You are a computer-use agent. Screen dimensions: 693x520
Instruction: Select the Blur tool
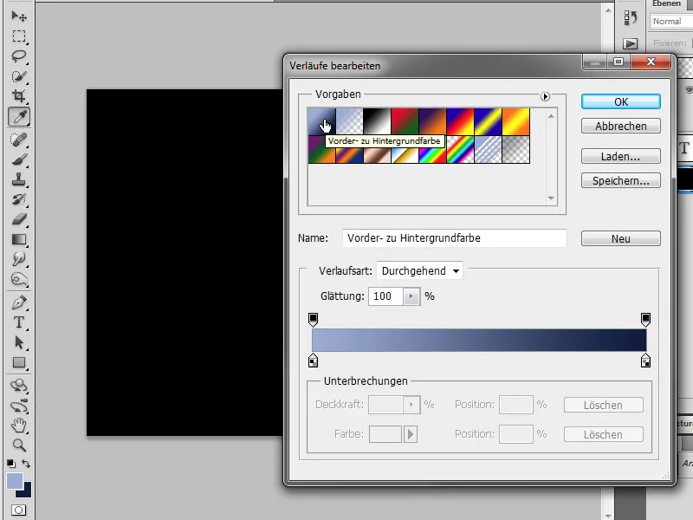point(18,259)
